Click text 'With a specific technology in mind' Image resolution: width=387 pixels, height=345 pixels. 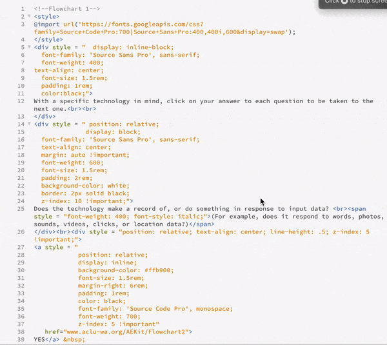coord(97,101)
